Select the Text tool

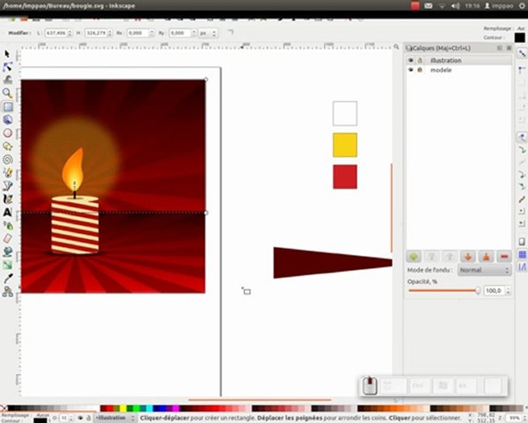[8, 212]
